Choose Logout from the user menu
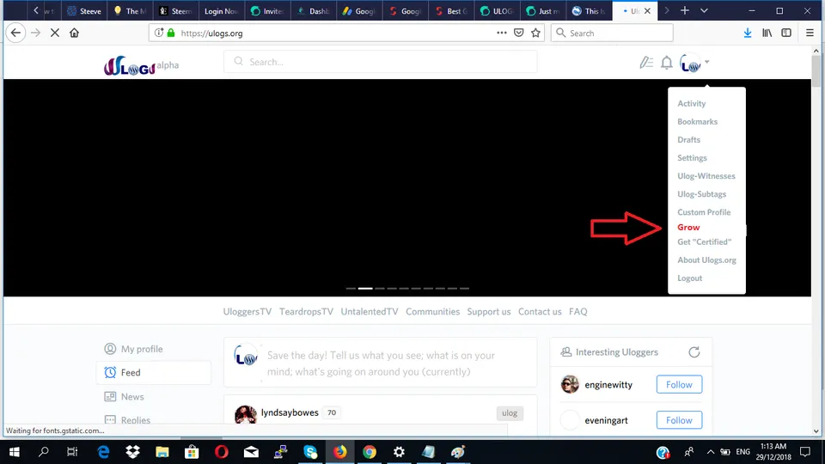Viewport: 825px width, 464px height. coord(690,278)
